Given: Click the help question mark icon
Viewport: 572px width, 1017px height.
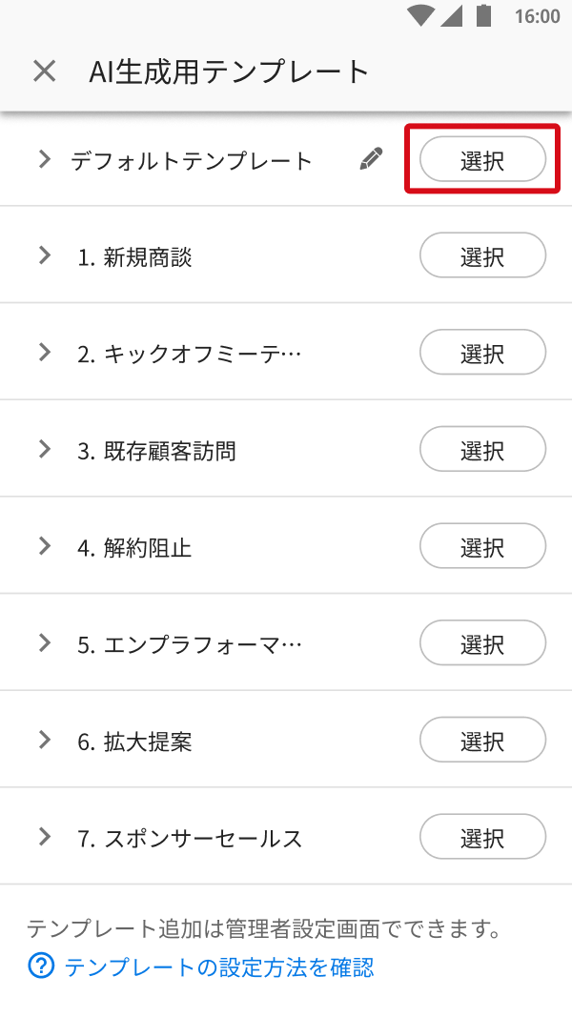Looking at the screenshot, I should pyautogui.click(x=41, y=967).
